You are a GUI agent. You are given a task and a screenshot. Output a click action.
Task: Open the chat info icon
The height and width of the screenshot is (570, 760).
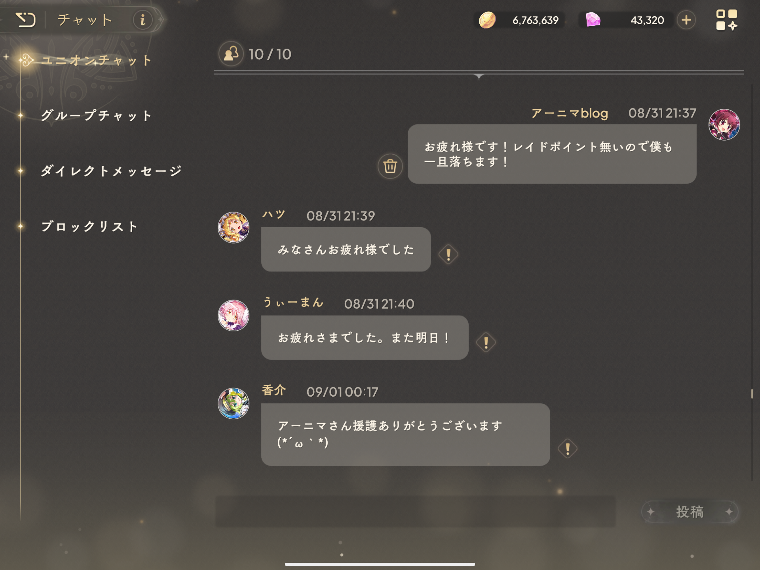[x=142, y=20]
